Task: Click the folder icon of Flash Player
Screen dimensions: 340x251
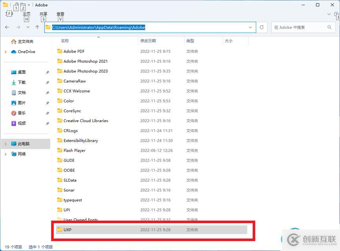Action: click(x=60, y=150)
